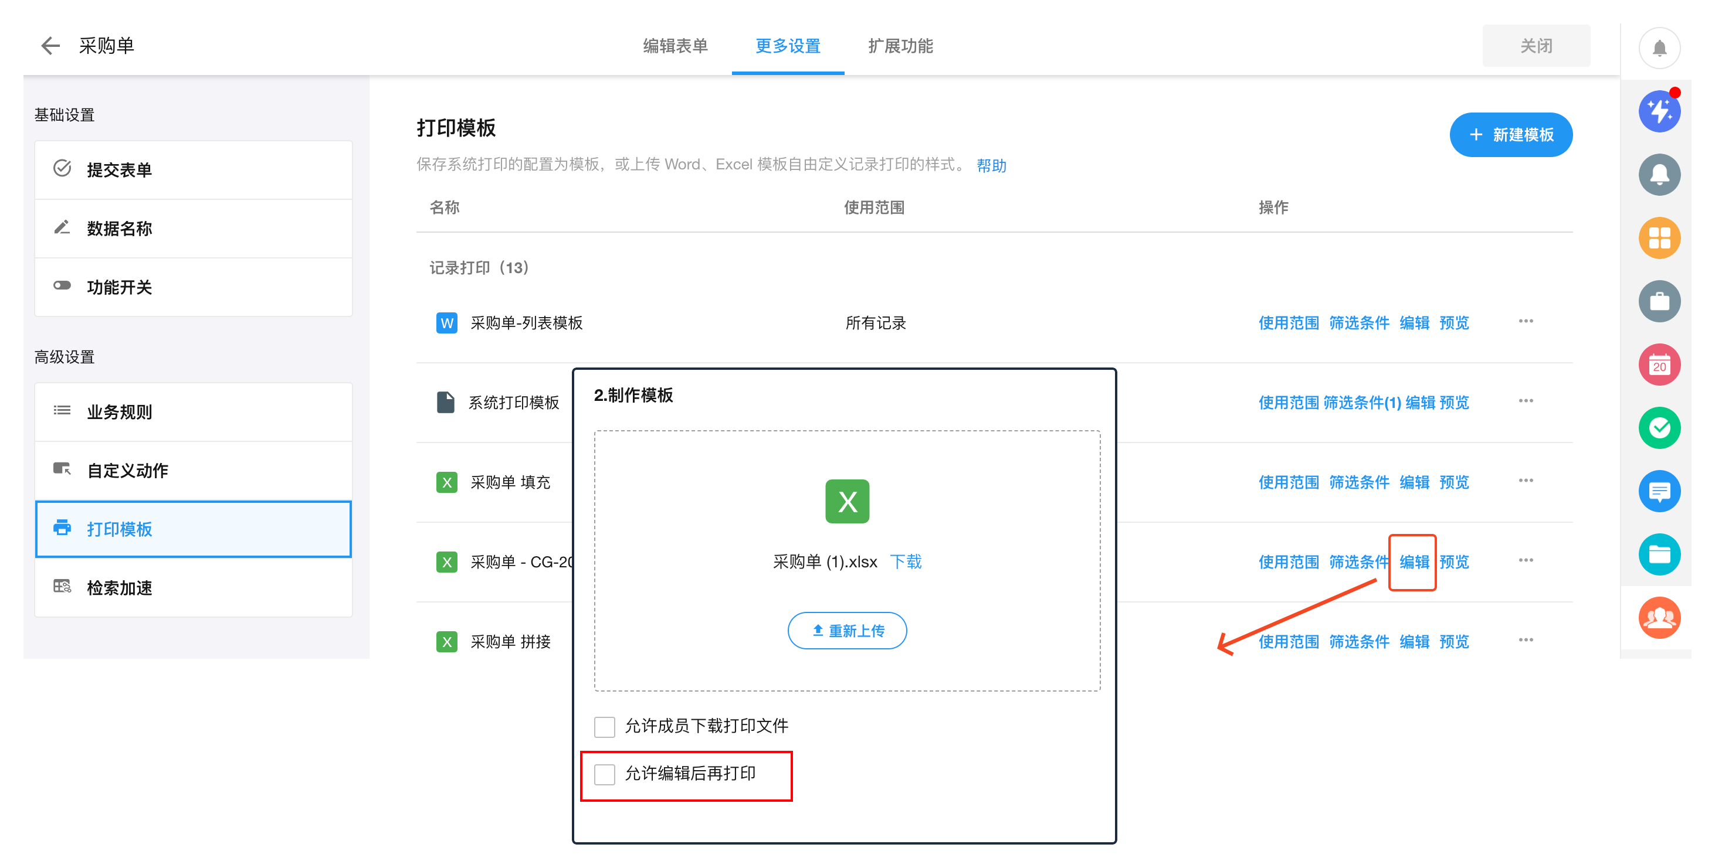Click 筛选条件(1) for 系统打印模板
This screenshot has height=868, width=1715.
click(1361, 403)
